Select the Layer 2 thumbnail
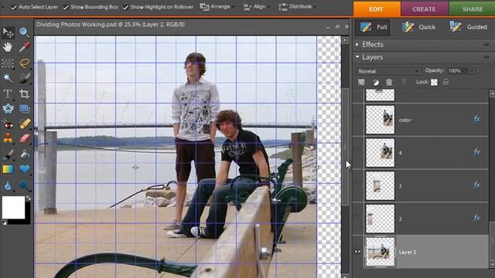 click(x=380, y=252)
